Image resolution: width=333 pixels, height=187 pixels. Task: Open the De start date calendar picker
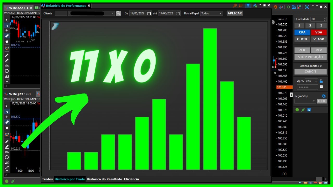point(149,13)
